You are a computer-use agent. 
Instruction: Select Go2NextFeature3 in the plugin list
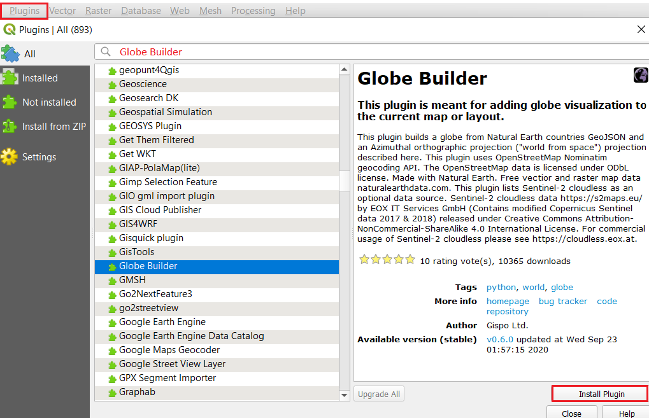pyautogui.click(x=217, y=294)
